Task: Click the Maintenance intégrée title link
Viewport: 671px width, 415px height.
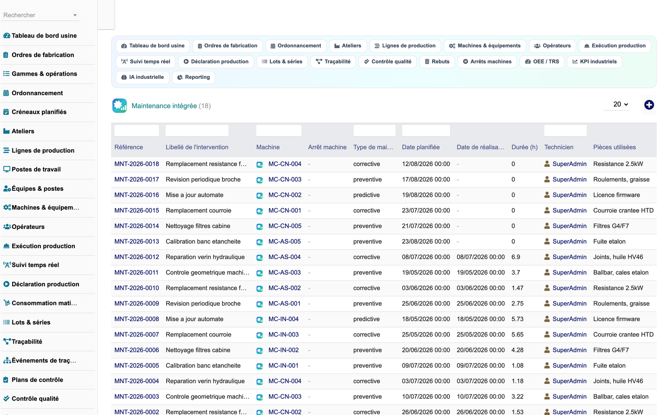Action: (x=164, y=106)
